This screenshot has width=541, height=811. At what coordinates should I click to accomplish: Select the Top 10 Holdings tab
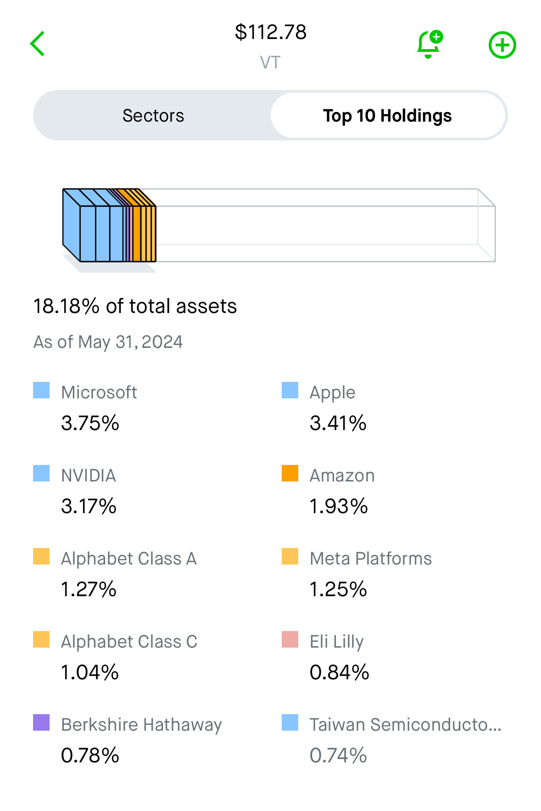point(387,116)
